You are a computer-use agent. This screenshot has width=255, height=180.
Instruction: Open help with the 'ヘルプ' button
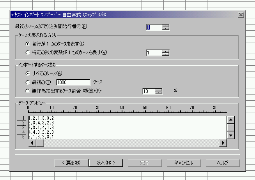(222, 163)
